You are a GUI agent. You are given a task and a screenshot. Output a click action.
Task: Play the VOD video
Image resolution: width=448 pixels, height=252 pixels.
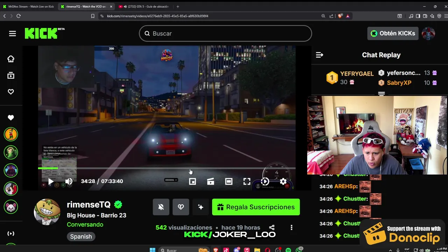tap(51, 181)
